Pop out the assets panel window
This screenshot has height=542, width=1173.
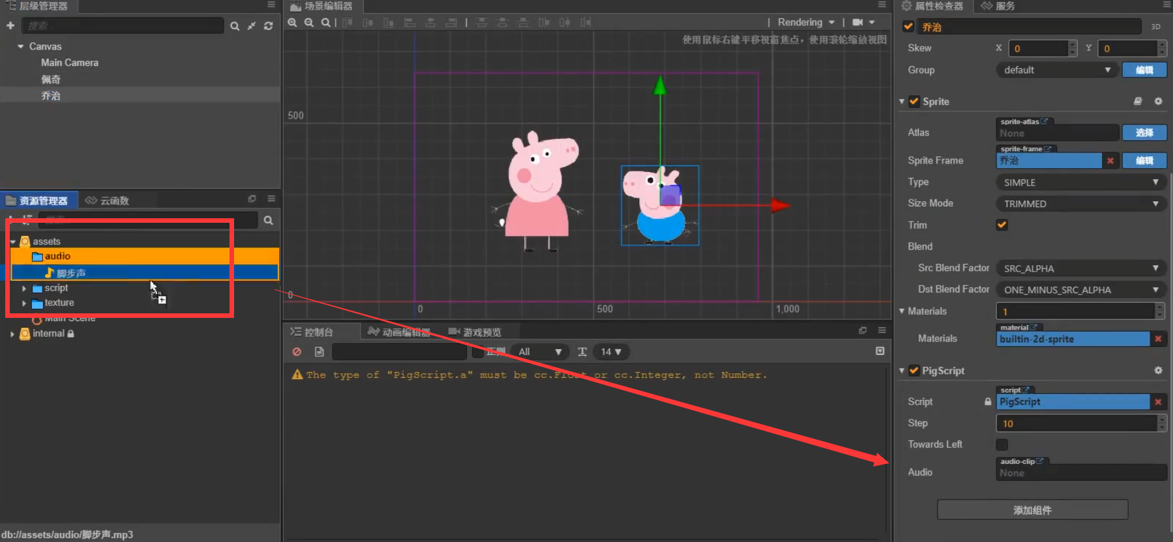tap(252, 199)
